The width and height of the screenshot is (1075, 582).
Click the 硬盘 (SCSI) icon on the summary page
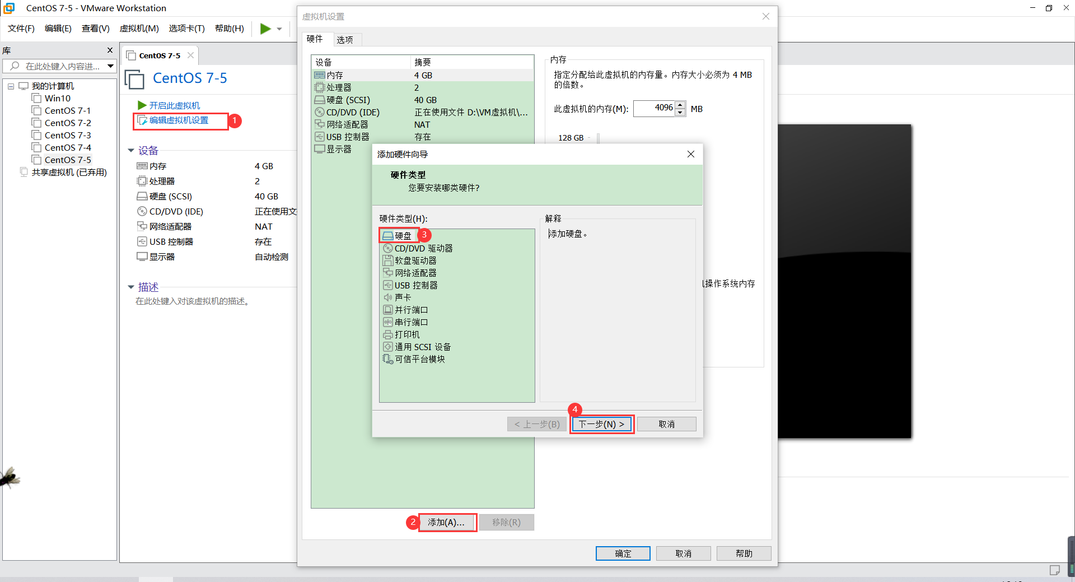coord(142,197)
